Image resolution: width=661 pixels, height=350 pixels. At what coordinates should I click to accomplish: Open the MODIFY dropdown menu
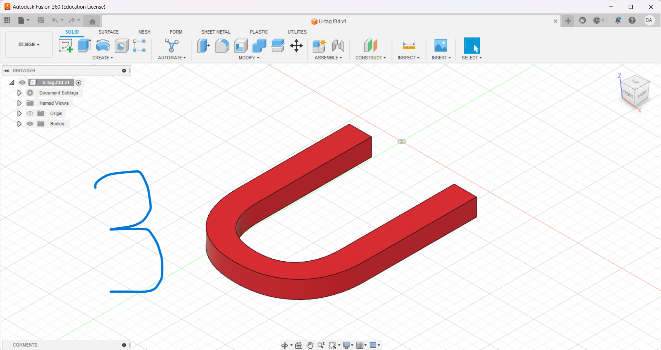click(x=249, y=58)
